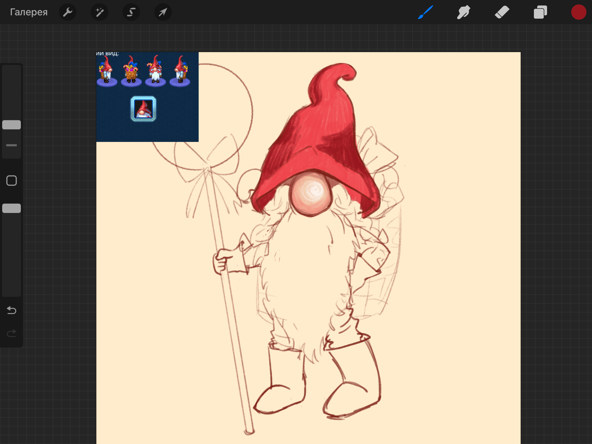Click the framed gnome icon in reference image

(x=143, y=109)
